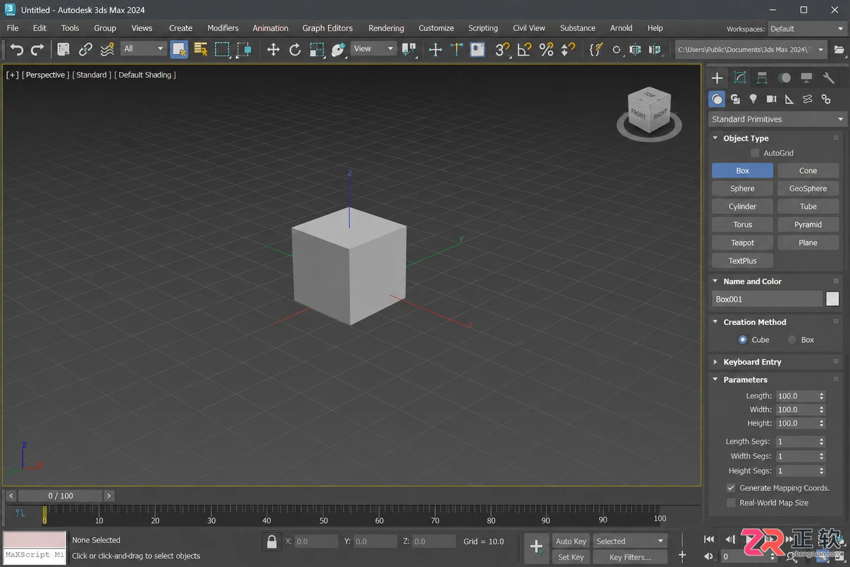
Task: Click the Key Filters button
Action: point(630,557)
